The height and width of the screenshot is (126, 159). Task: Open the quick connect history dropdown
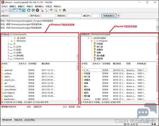118,16
